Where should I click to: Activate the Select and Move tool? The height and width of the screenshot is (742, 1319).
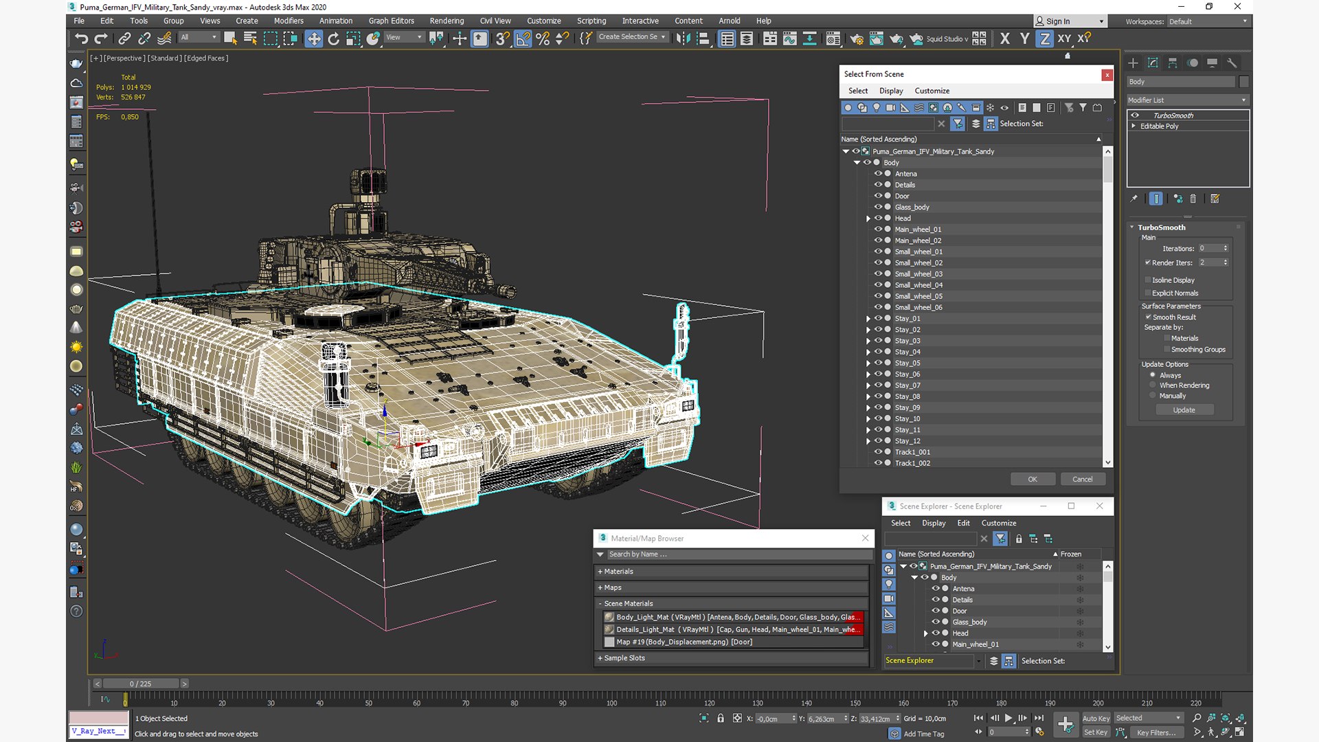[313, 38]
